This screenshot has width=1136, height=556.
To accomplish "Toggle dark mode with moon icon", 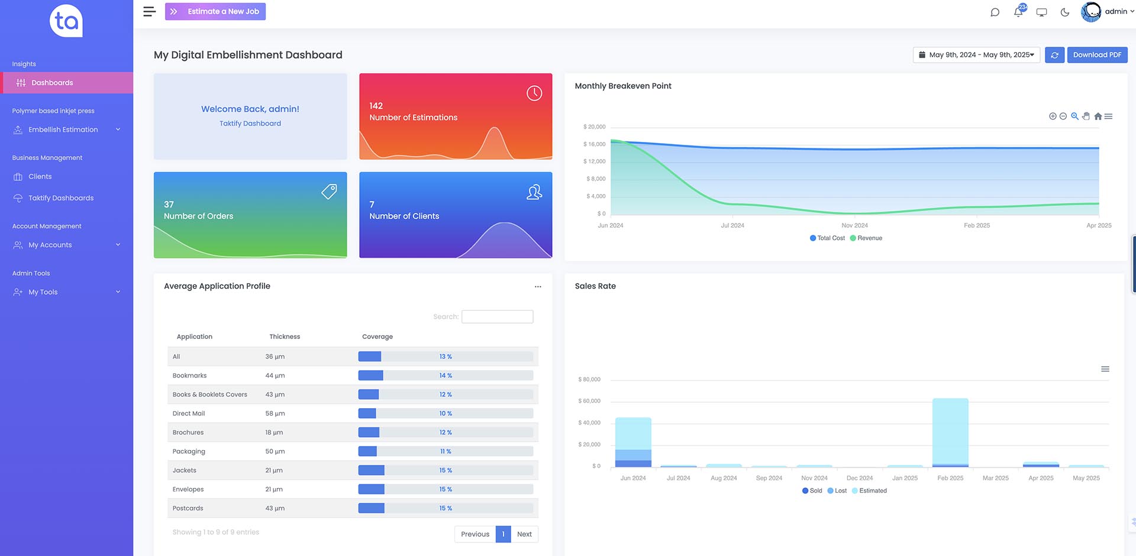I will pos(1065,12).
